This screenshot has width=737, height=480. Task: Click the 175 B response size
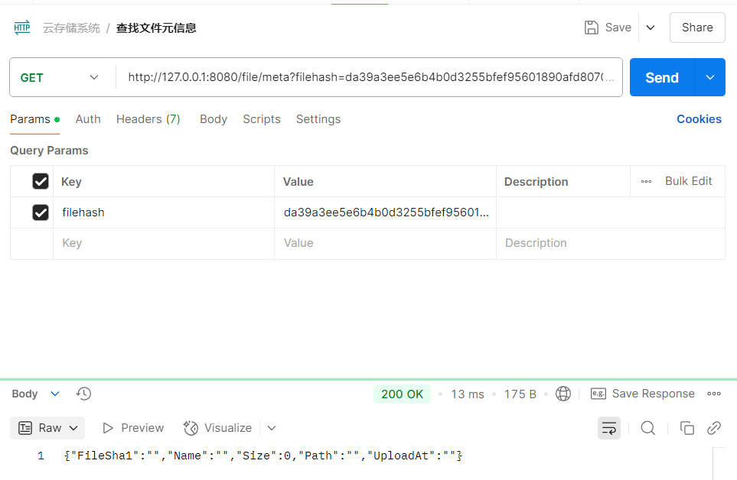click(520, 394)
